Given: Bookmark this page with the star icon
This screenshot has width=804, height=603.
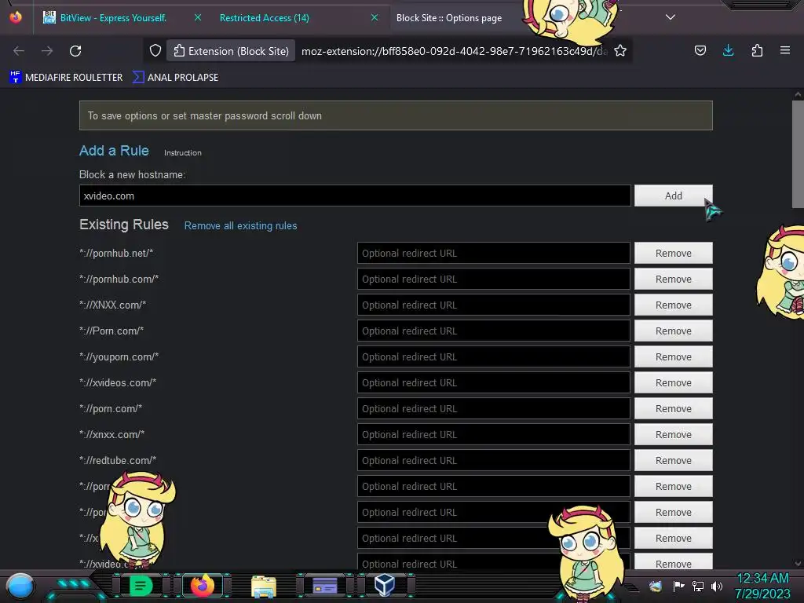Looking at the screenshot, I should click(x=620, y=50).
